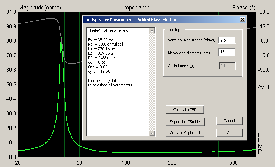Select the 'R2 = 0.83 ohms' line
The width and height of the screenshot is (275, 167).
pyautogui.click(x=102, y=58)
